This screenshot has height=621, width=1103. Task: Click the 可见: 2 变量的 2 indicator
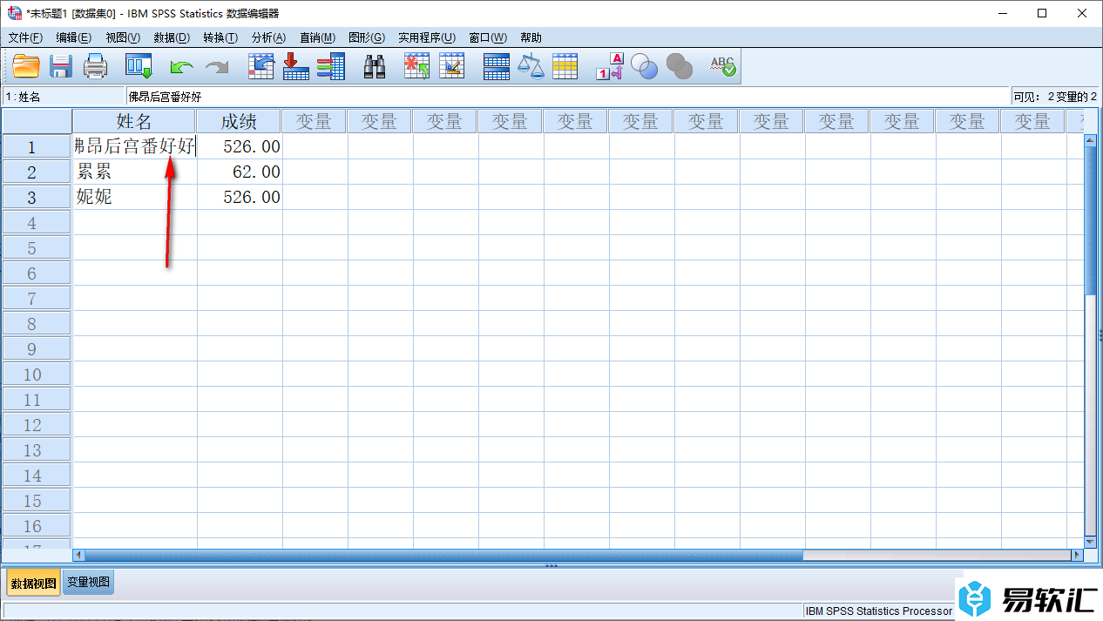(1055, 97)
